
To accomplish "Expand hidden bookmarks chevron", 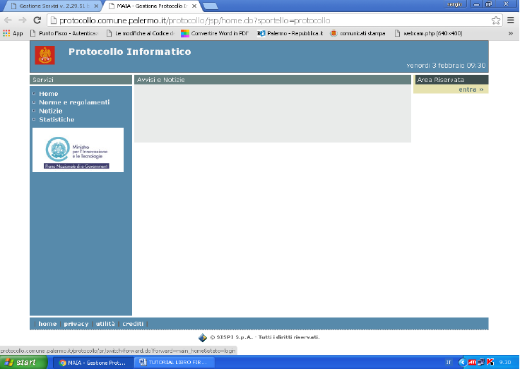I will [x=511, y=33].
